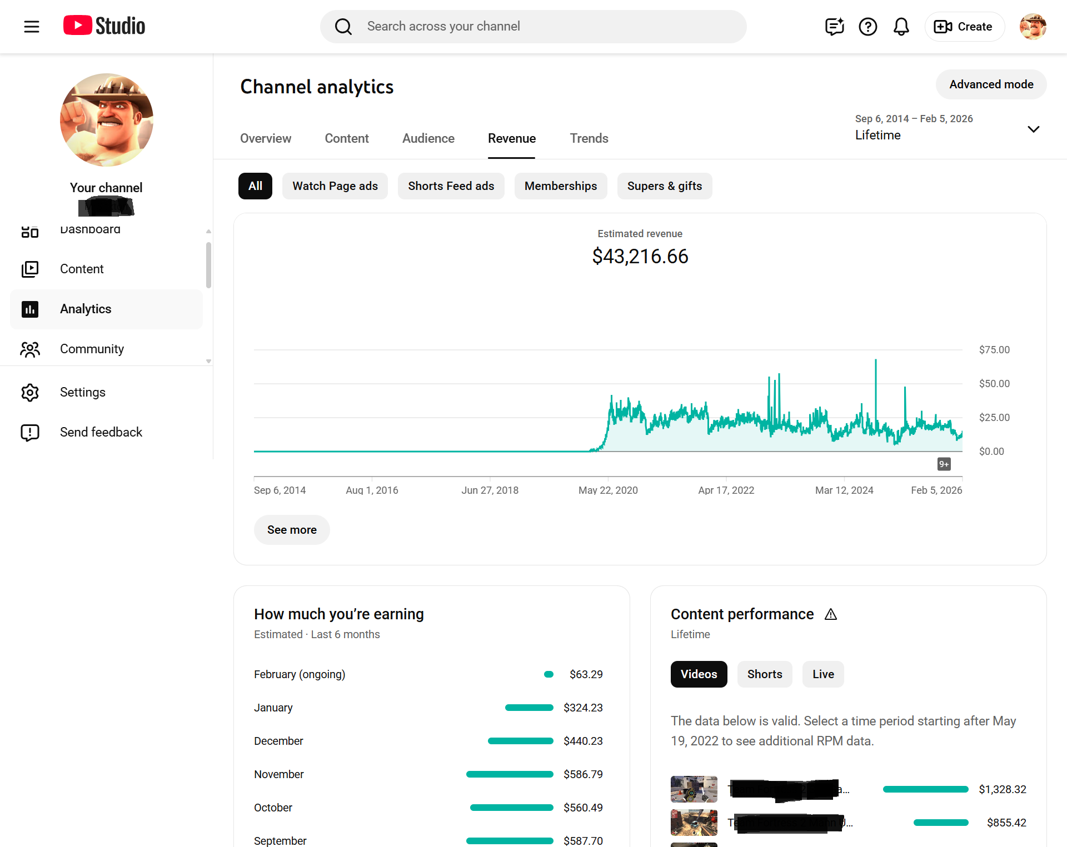Open the Help question mark icon
This screenshot has width=1067, height=847.
[867, 26]
